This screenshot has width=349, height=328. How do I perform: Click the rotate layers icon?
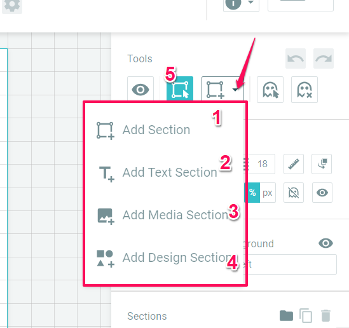tap(322, 164)
